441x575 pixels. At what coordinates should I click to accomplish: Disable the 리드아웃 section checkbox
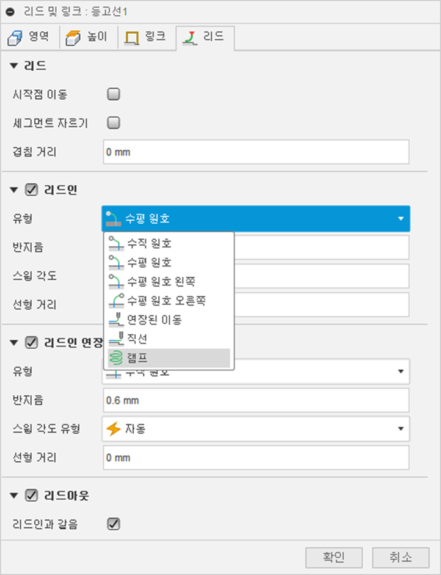[x=31, y=496]
